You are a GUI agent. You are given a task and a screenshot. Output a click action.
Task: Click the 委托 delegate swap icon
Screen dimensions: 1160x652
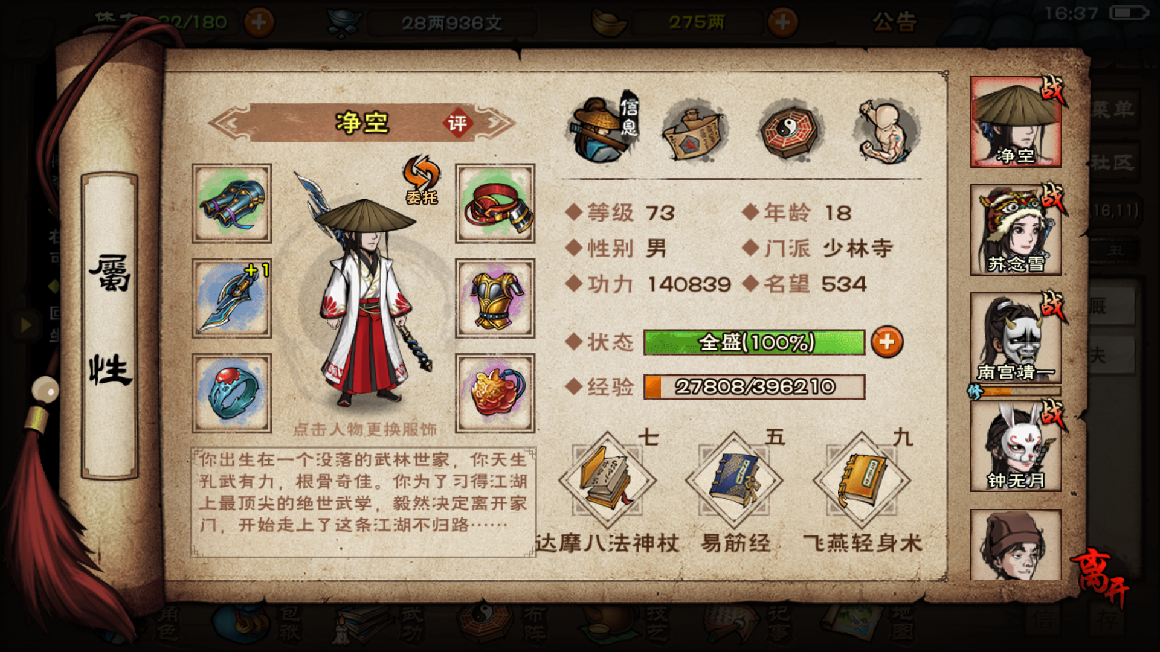click(422, 180)
